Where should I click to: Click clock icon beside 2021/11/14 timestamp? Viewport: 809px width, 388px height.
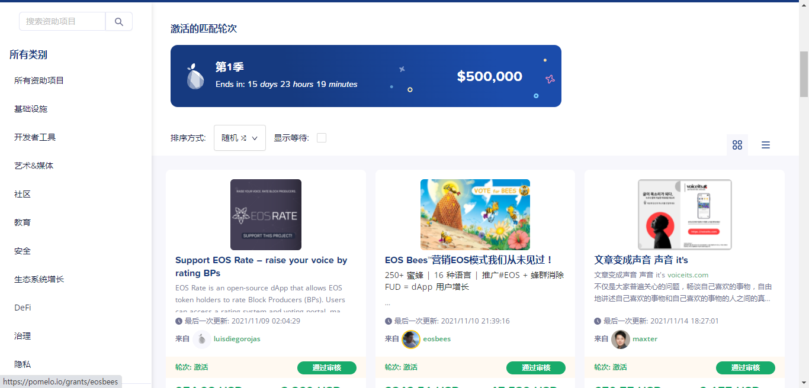click(598, 321)
